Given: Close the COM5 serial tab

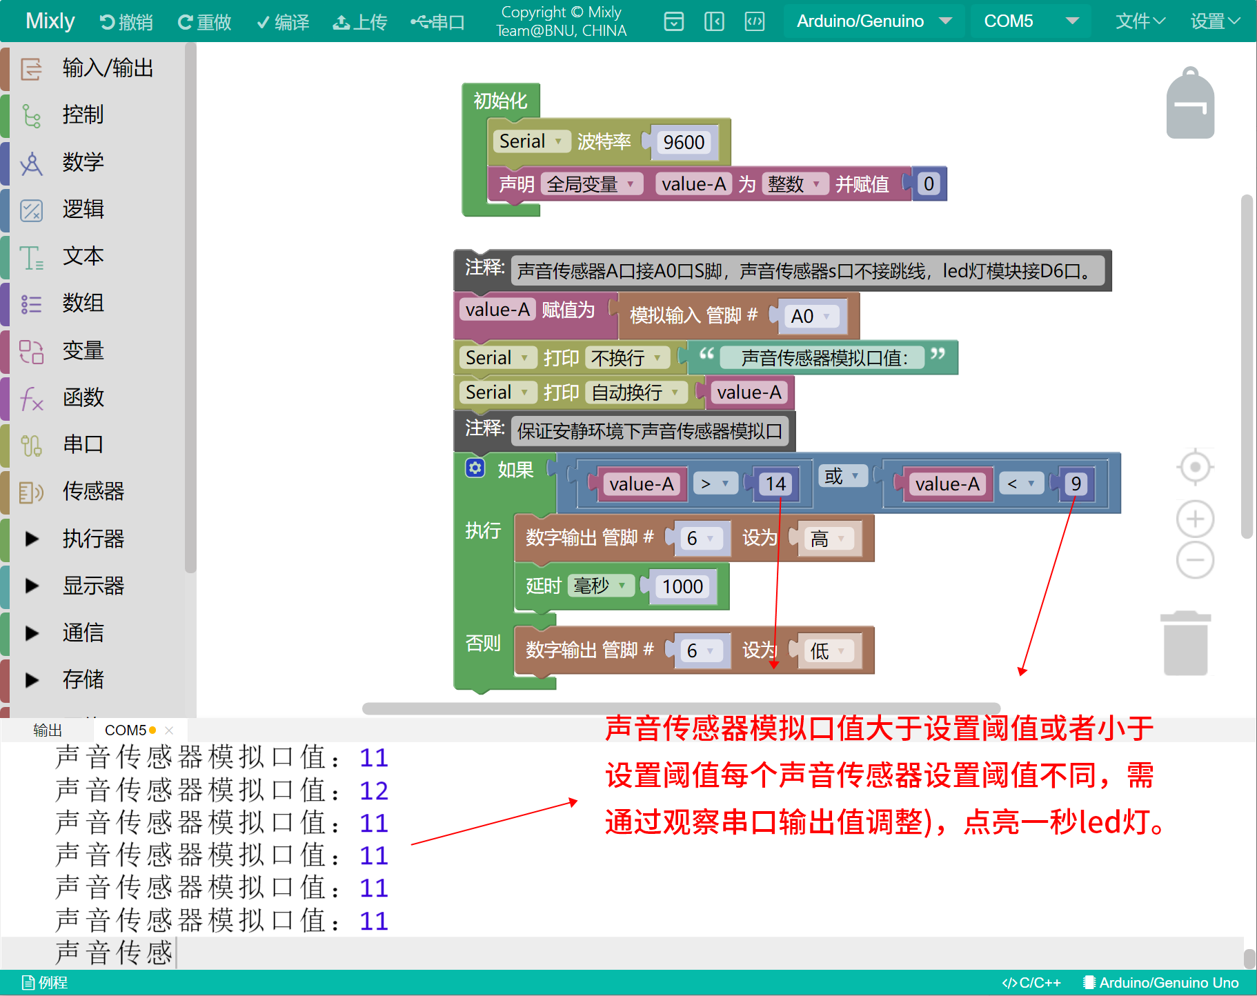Looking at the screenshot, I should (169, 730).
